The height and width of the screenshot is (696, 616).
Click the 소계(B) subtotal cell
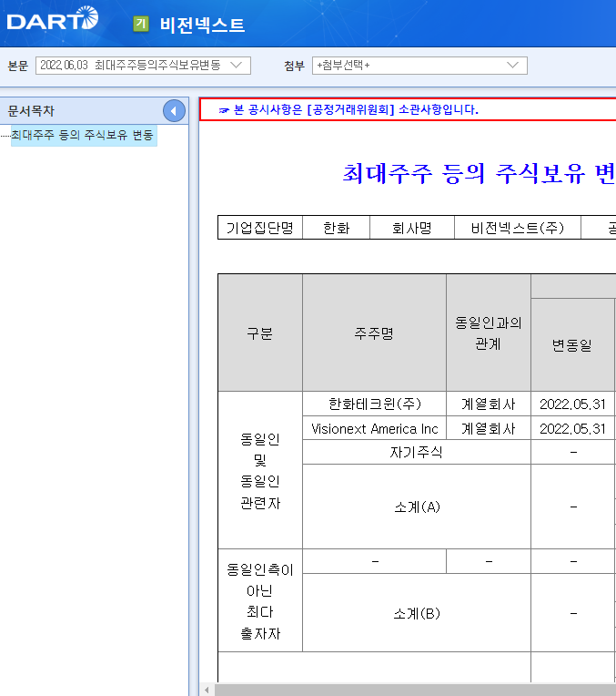[x=417, y=613]
